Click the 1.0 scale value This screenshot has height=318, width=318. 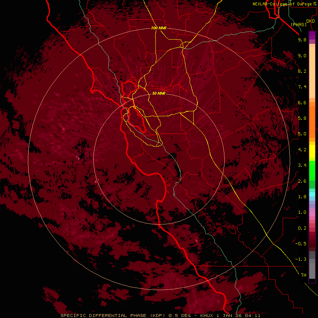(x=302, y=212)
